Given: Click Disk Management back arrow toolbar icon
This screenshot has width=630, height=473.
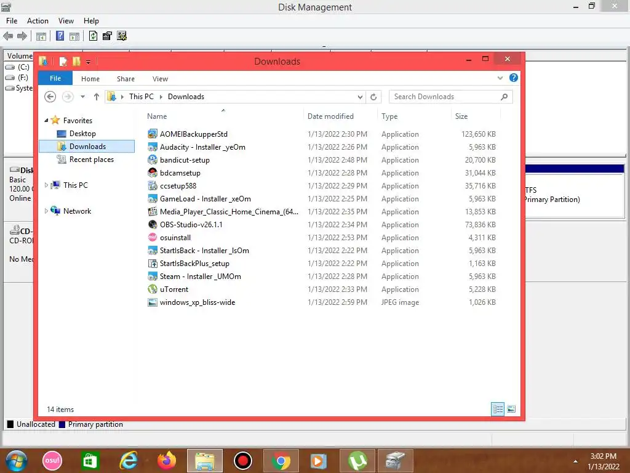Looking at the screenshot, I should (x=8, y=36).
